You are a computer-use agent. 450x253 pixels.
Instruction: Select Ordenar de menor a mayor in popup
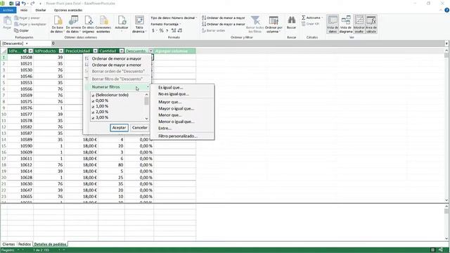(x=117, y=58)
